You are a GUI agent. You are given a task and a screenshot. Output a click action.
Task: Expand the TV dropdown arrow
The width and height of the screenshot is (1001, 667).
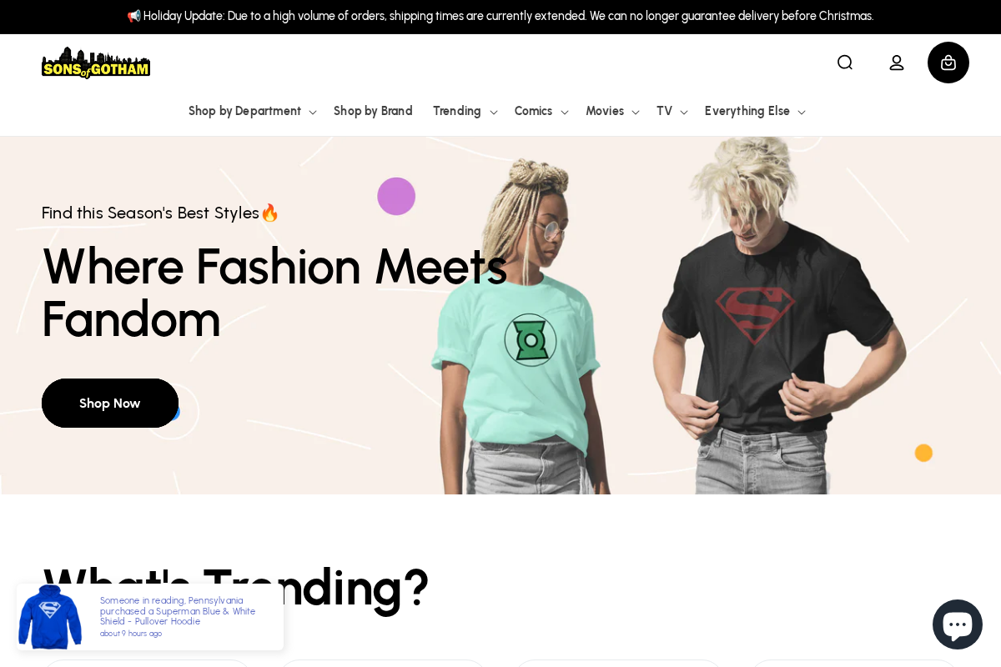684,113
